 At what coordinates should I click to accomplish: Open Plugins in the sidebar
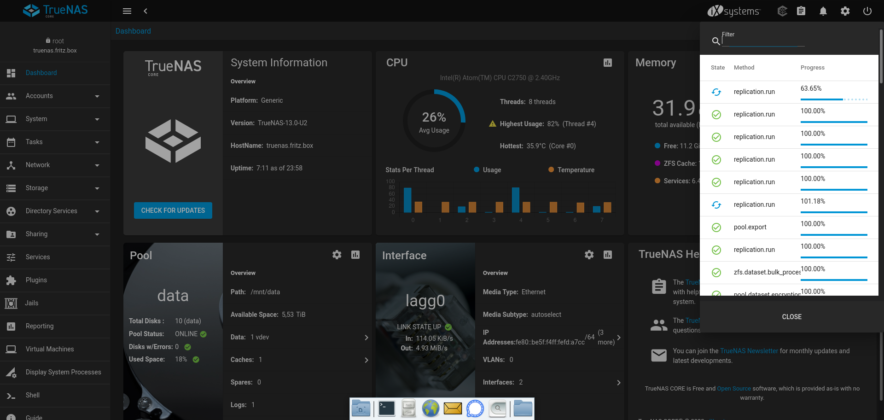click(55, 280)
